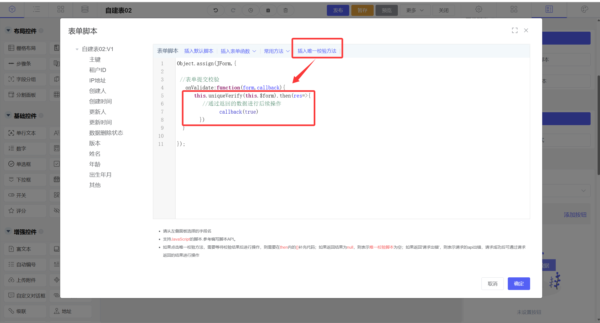Open the theme palette icon at top right
Image resolution: width=600 pixels, height=323 pixels.
(x=584, y=9)
